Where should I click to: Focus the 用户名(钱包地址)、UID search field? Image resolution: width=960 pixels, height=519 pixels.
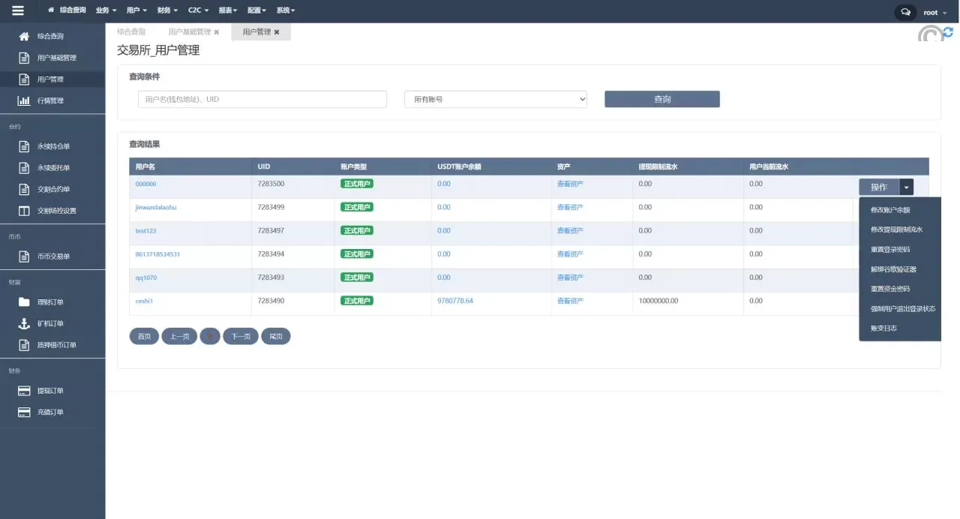click(262, 99)
